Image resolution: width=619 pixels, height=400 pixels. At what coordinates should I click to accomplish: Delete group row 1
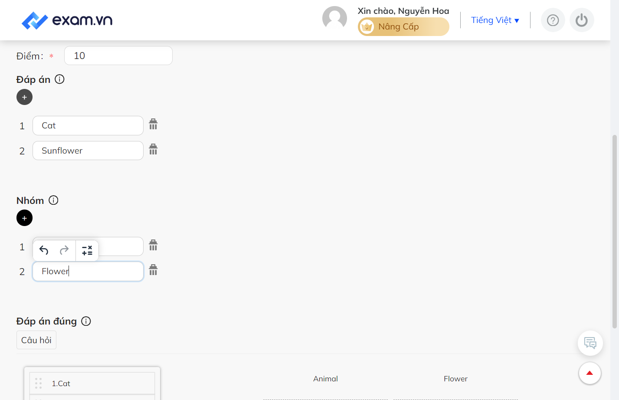[x=153, y=245]
